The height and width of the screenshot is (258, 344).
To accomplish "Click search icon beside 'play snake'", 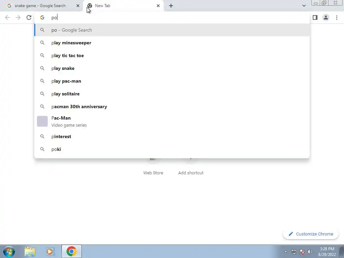I will click(42, 68).
